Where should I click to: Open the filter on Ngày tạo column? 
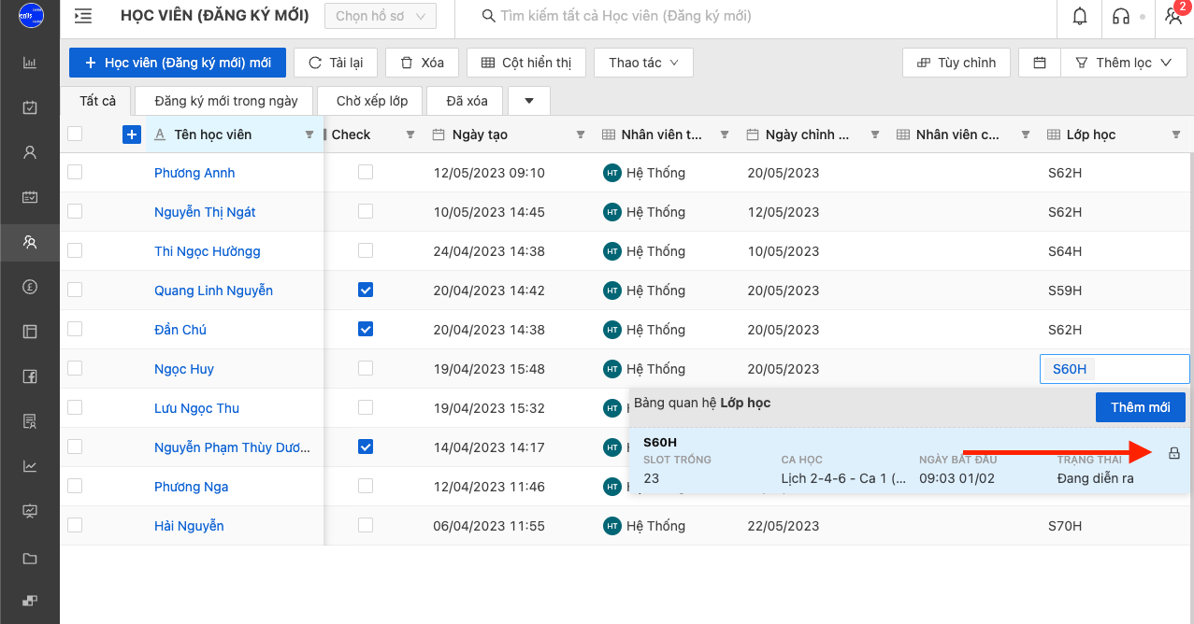[581, 135]
